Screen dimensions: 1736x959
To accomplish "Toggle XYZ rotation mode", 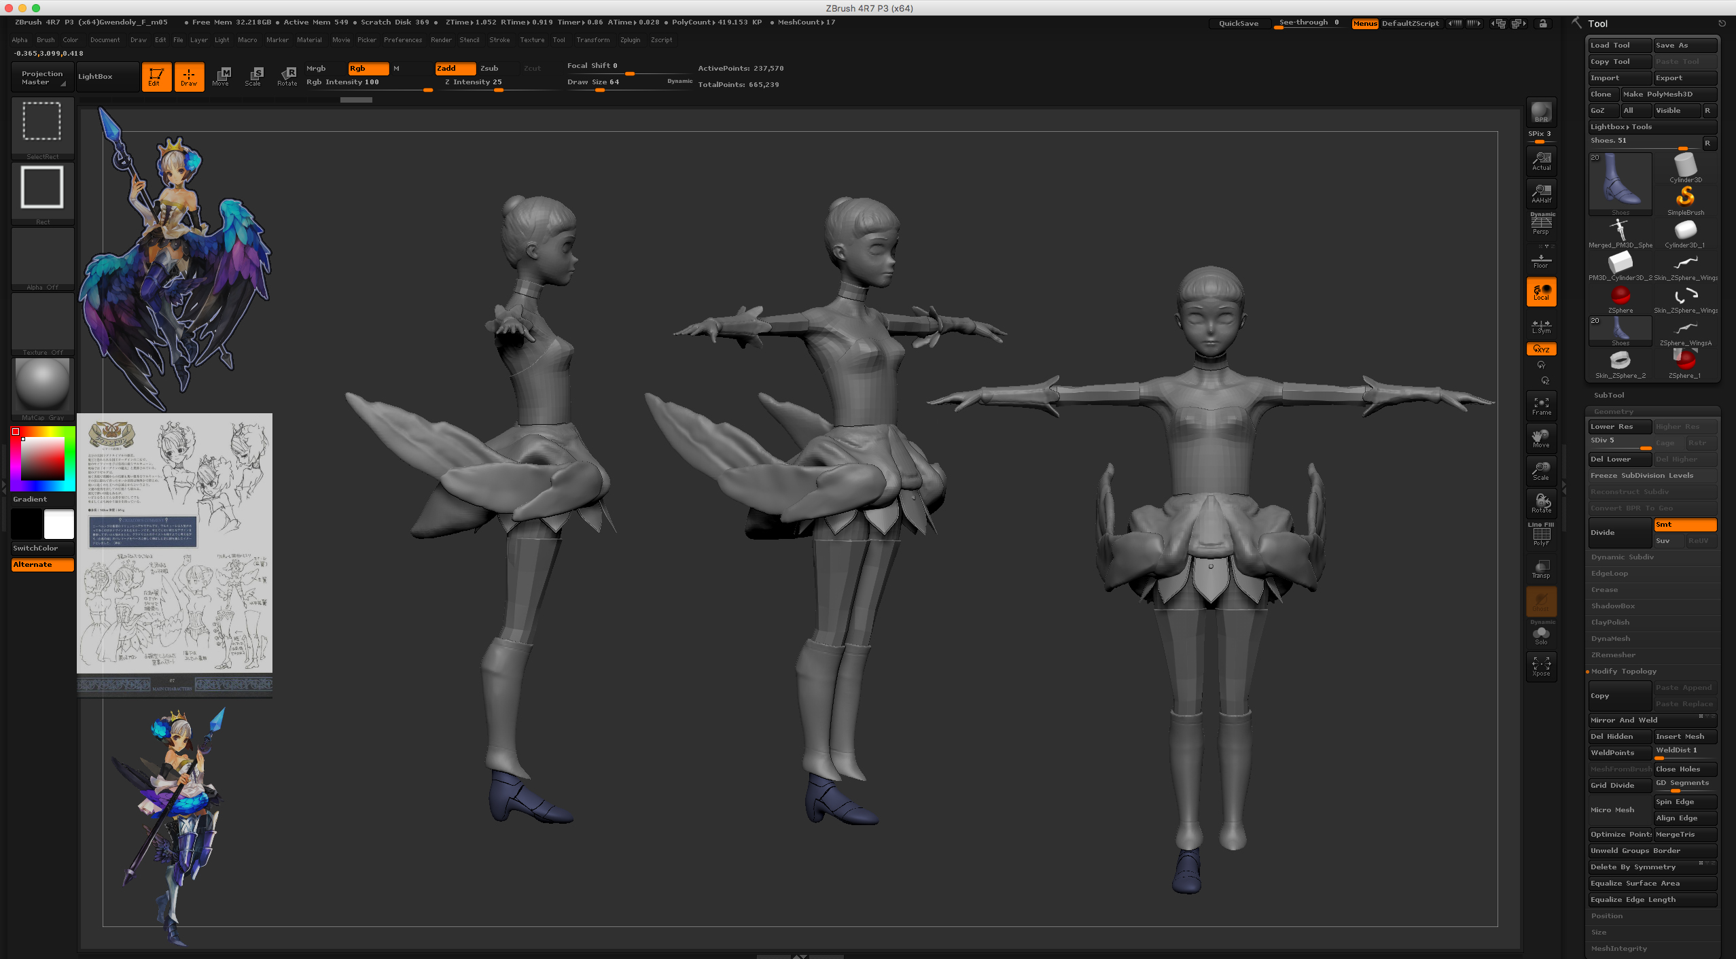I will [x=1541, y=349].
